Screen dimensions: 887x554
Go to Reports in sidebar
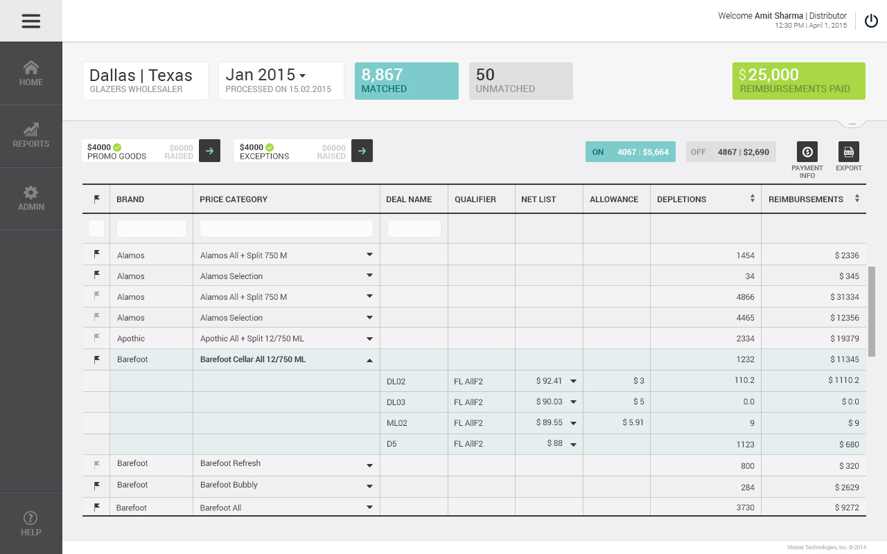pyautogui.click(x=31, y=136)
